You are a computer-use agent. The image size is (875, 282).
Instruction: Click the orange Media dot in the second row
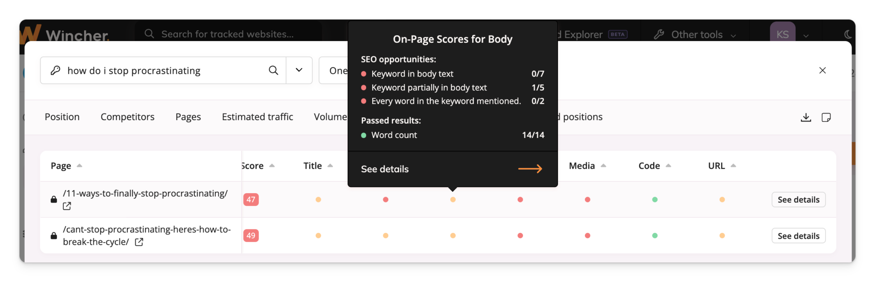[587, 235]
